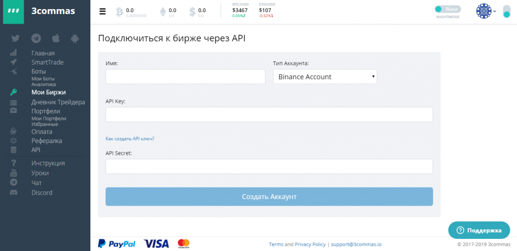Click the teal vertical toggle at top right

click(x=506, y=12)
